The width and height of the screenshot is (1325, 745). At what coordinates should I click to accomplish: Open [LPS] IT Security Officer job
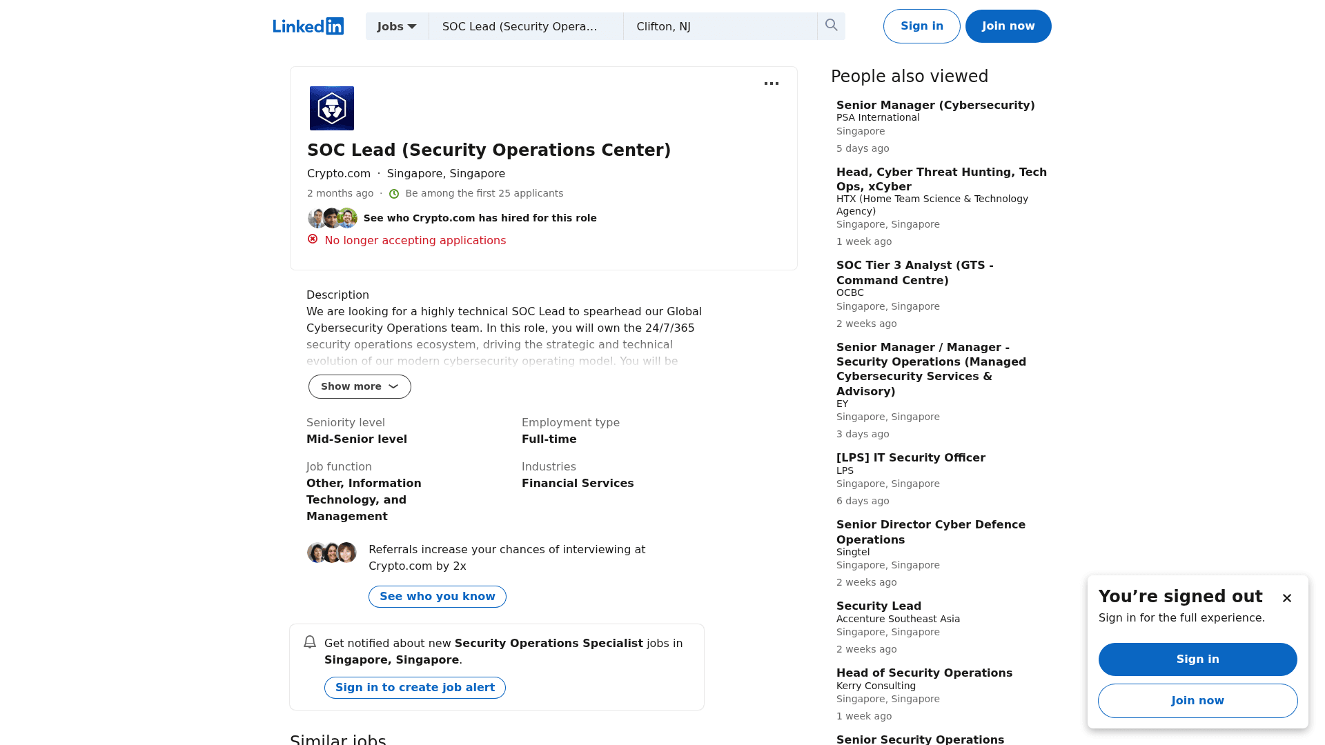point(911,457)
